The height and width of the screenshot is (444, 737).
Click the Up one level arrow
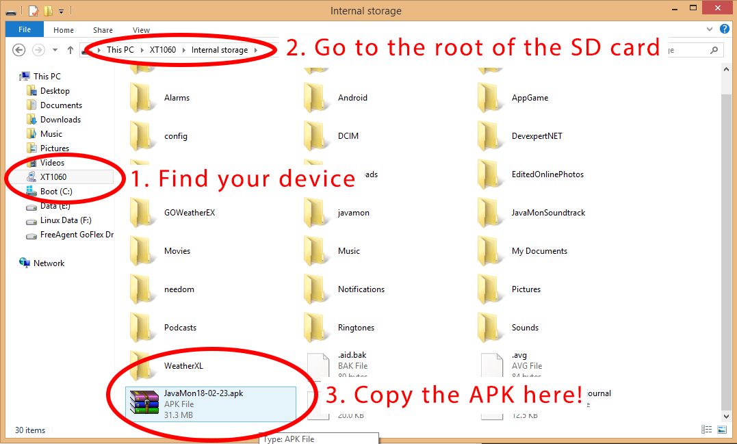pyautogui.click(x=70, y=50)
